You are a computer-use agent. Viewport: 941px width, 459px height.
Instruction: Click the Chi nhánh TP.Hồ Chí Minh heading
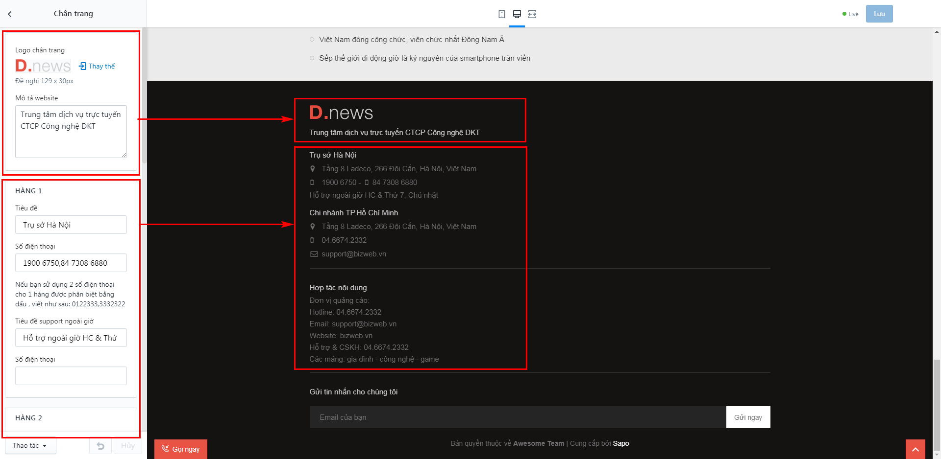pos(354,213)
